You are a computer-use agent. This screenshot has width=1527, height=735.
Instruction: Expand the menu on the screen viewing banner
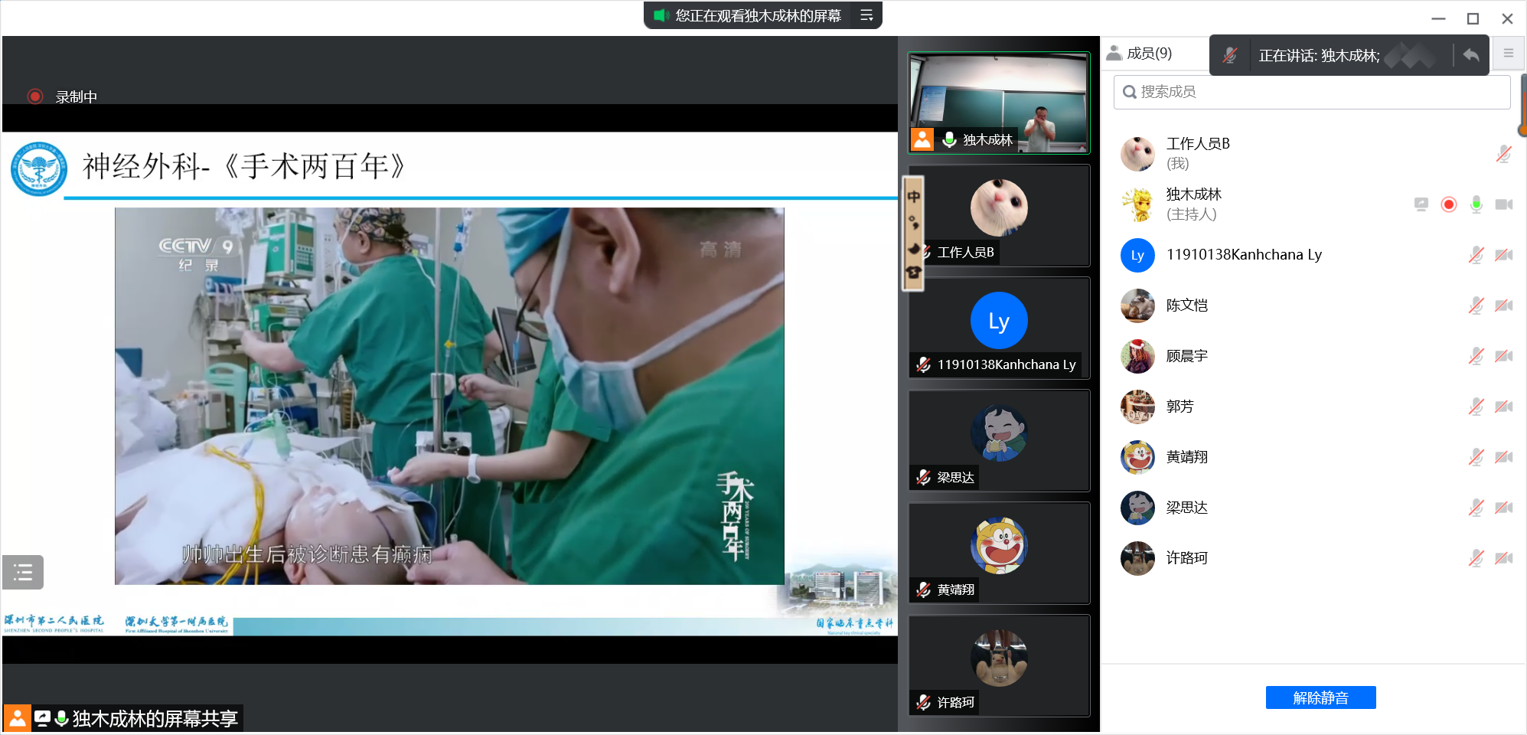[866, 15]
